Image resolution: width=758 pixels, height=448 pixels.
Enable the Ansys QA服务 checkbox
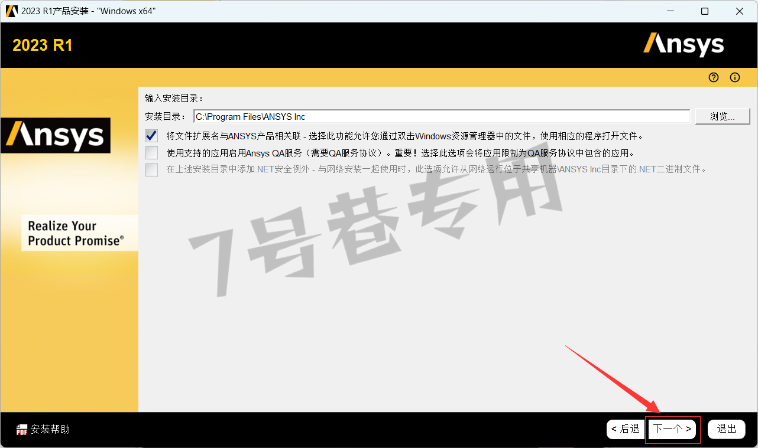pos(152,153)
